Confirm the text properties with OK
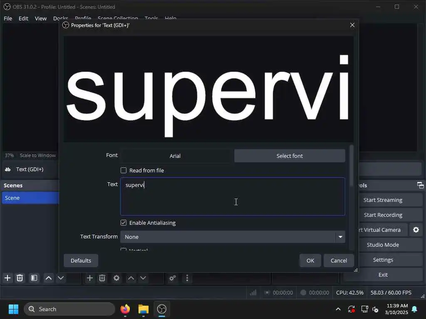 coord(310,260)
